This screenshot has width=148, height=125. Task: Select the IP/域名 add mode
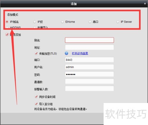[7, 22]
